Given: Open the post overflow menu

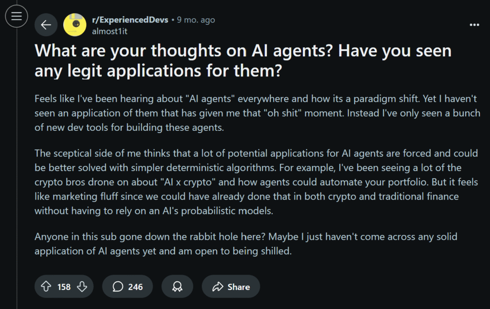Looking at the screenshot, I should [474, 24].
